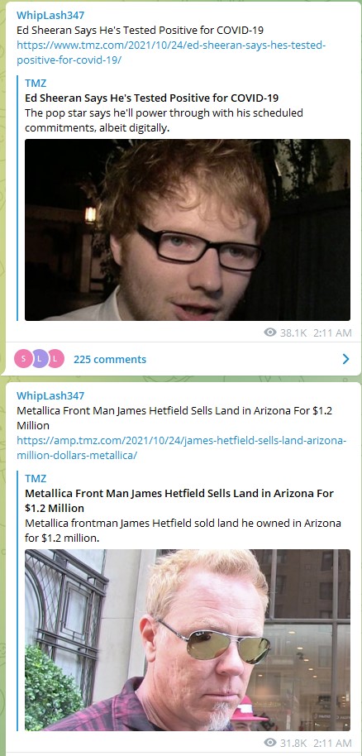
Task: Open WhipLash347 profile on Ed Sheeran post
Action: 50,16
